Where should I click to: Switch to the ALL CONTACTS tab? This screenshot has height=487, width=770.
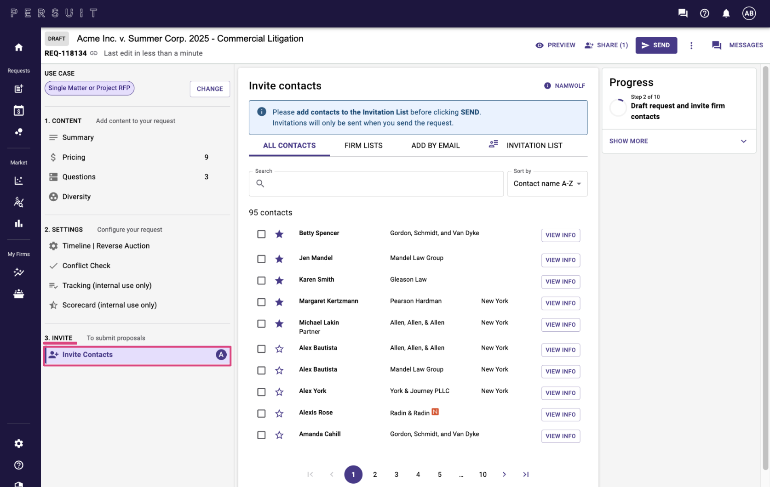(x=289, y=146)
